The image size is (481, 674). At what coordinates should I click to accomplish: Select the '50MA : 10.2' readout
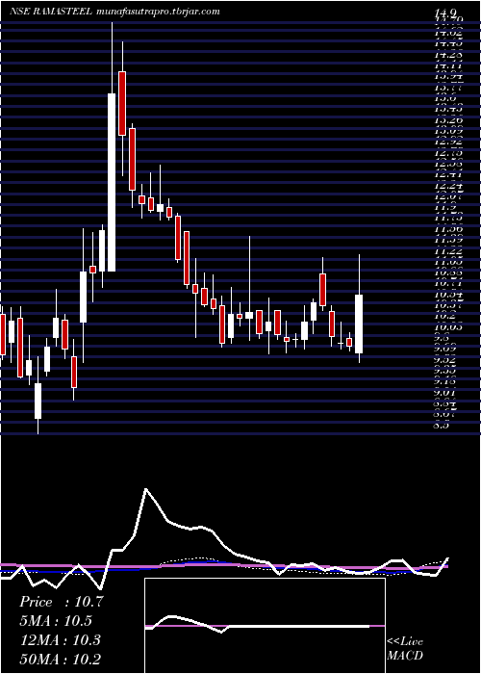[x=61, y=659]
